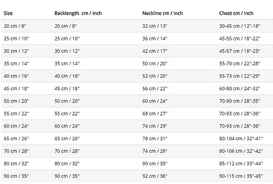Click neckline value 68 cm / 27"

[x=155, y=113]
